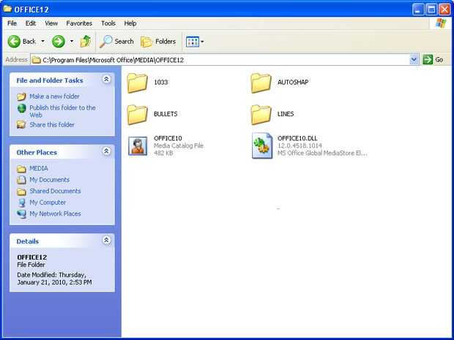Open the Forward history dropdown arrow

72,42
